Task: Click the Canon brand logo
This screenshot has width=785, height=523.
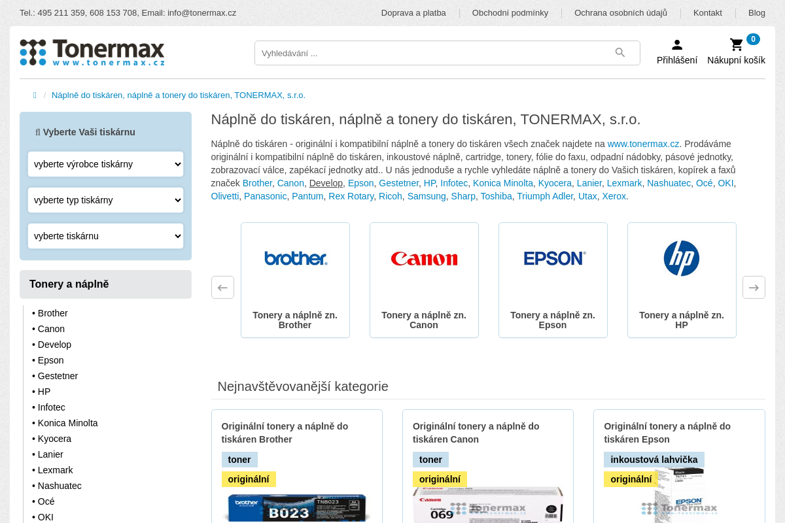Action: [424, 259]
